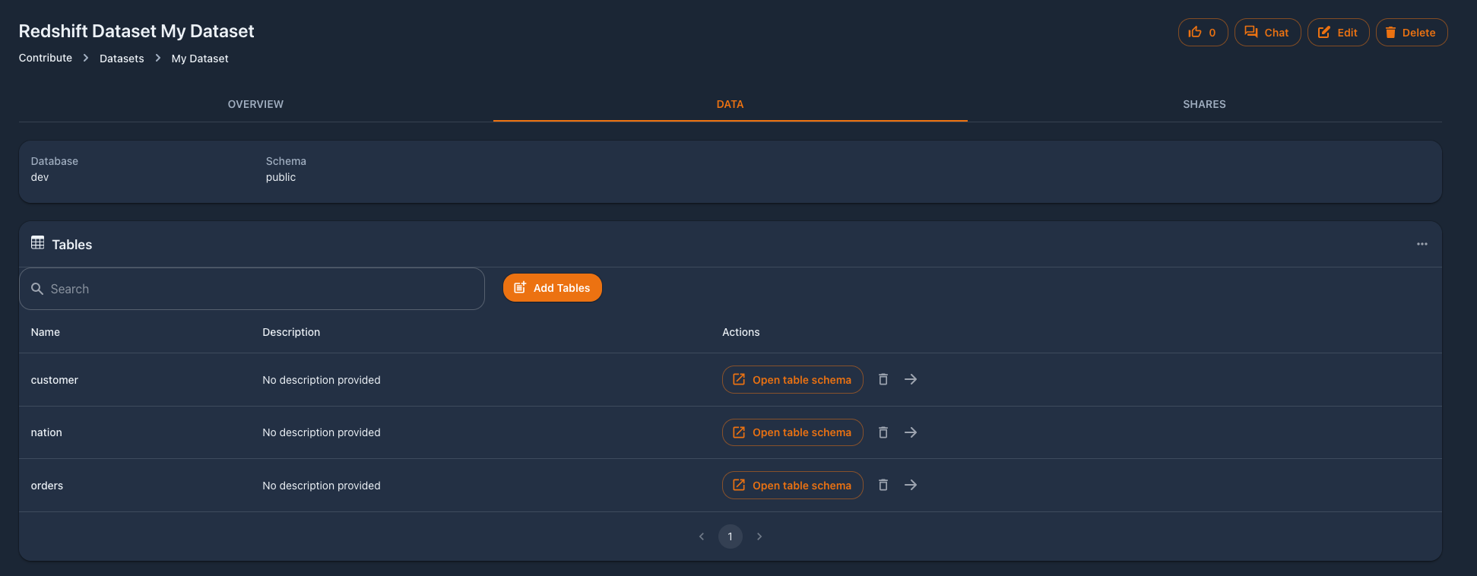This screenshot has width=1477, height=576.
Task: Open table schema for orders
Action: click(792, 486)
